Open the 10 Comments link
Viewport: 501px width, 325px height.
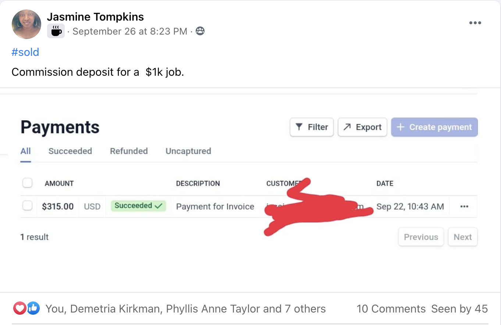pyautogui.click(x=391, y=309)
